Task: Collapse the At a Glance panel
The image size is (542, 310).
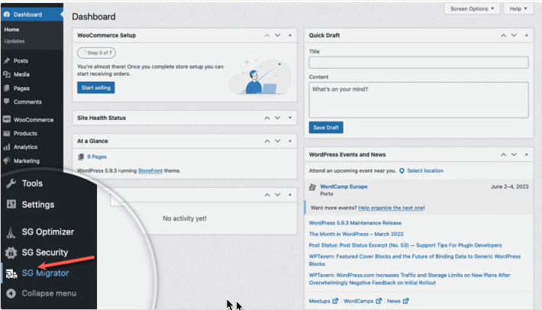Action: [290, 141]
